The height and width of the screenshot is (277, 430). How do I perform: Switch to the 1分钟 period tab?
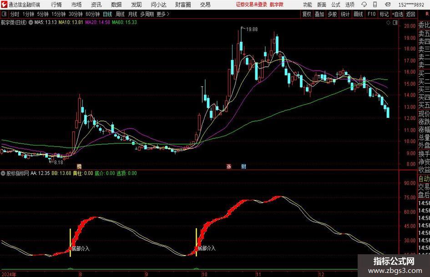click(28, 14)
